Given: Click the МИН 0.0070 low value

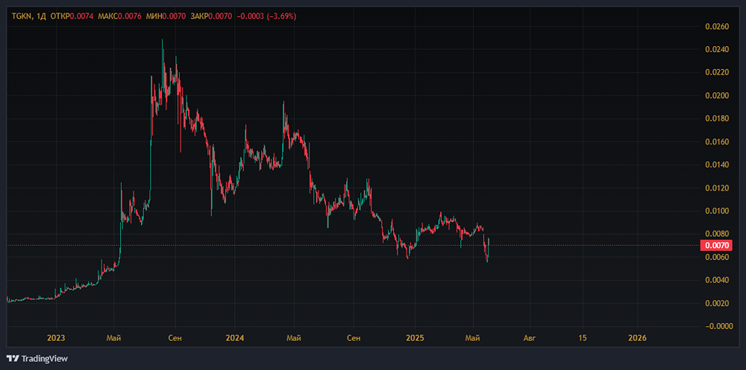Looking at the screenshot, I should (165, 16).
